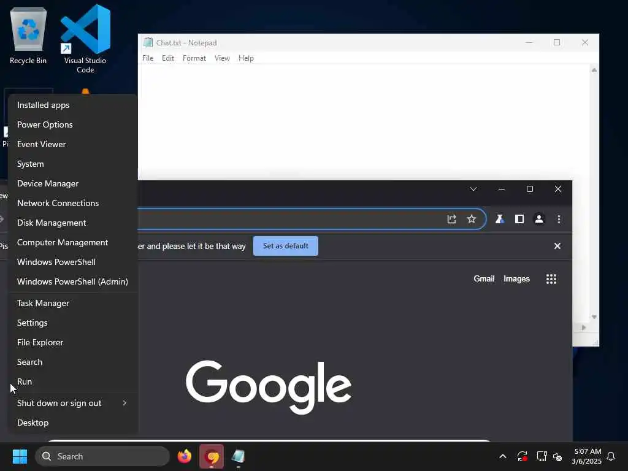Open Images link on Google page
The image size is (628, 471).
(516, 279)
